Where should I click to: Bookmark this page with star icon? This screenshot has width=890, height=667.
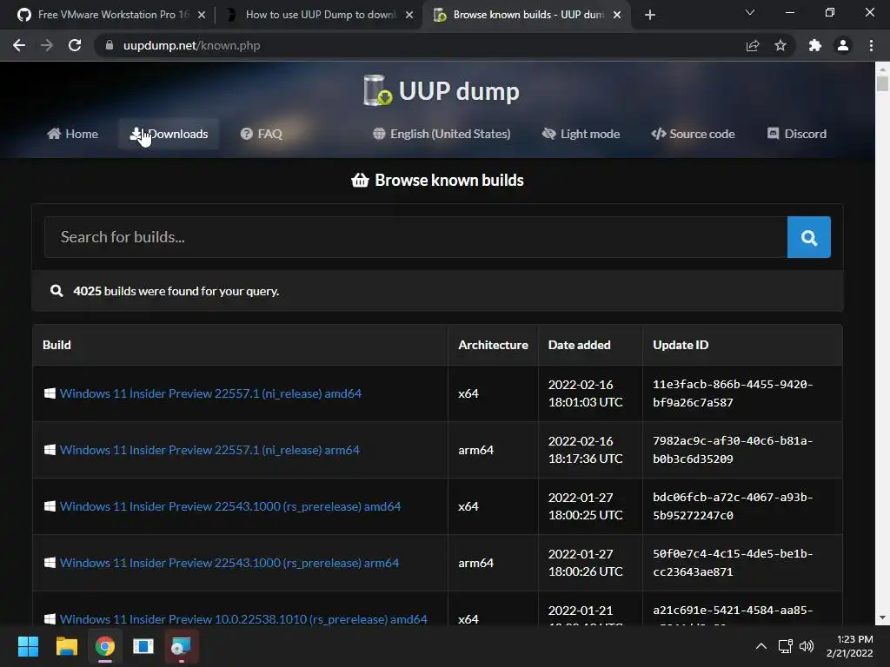coord(780,45)
